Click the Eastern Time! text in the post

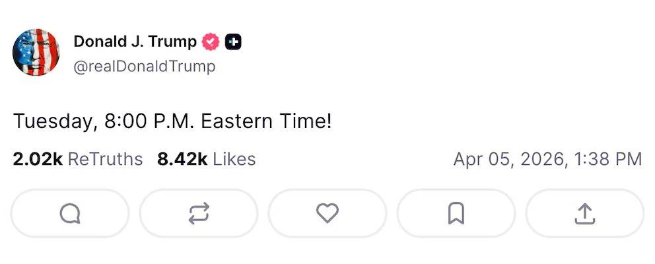point(266,122)
